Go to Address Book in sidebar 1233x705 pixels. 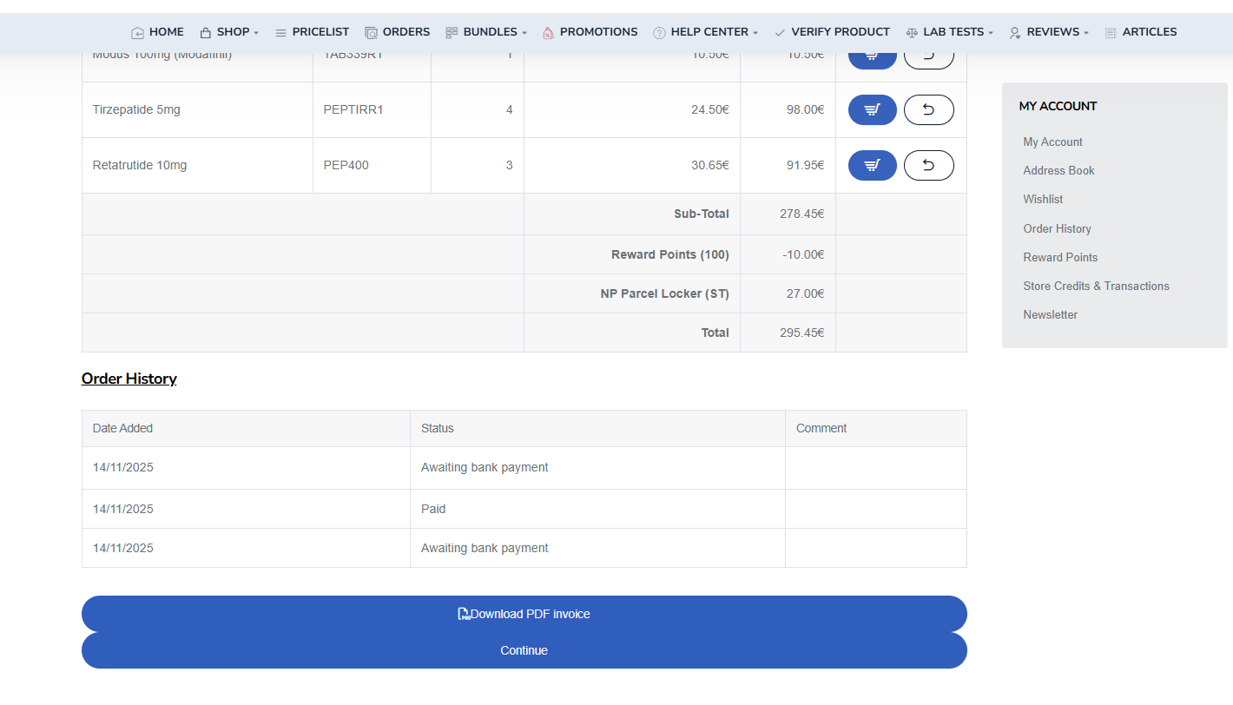point(1058,171)
